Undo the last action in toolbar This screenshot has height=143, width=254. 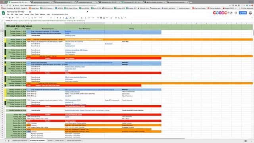(x=4, y=17)
